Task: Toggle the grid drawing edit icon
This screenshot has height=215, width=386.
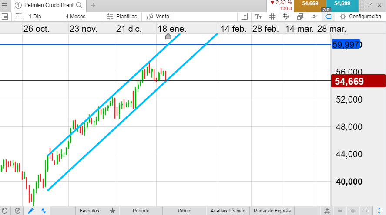Action: [x=286, y=17]
